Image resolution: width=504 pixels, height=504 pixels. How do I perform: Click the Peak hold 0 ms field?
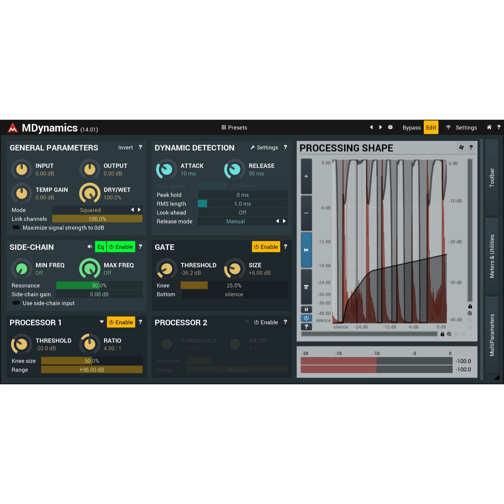[243, 195]
